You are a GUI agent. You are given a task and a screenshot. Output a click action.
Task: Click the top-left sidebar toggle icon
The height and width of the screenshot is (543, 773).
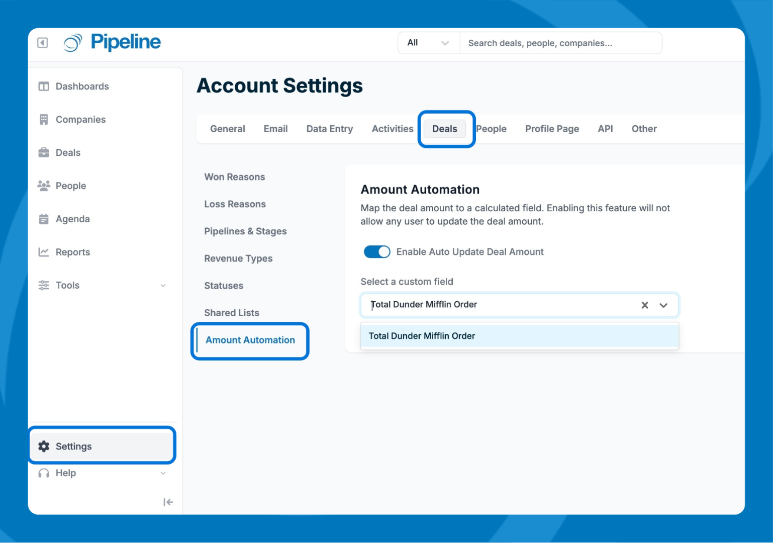[43, 43]
